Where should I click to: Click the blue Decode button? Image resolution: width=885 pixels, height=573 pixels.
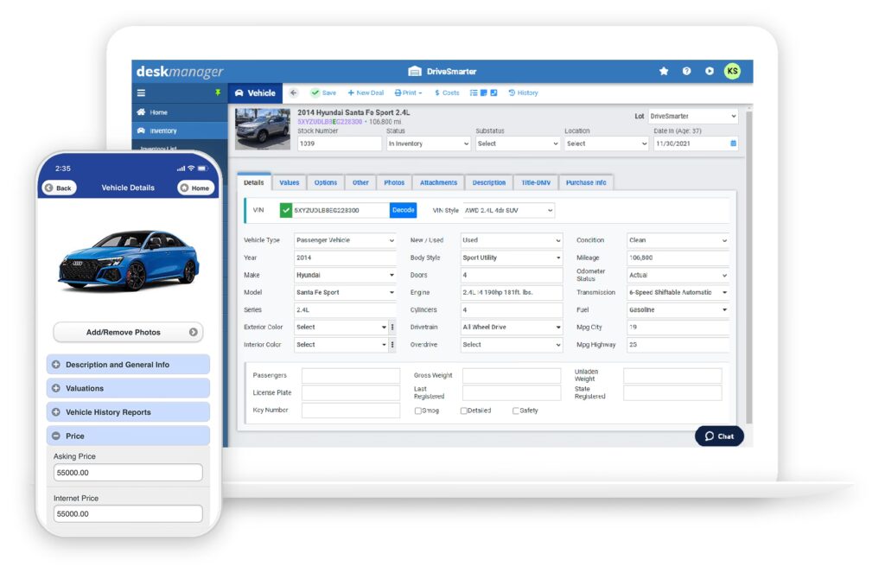[403, 210]
